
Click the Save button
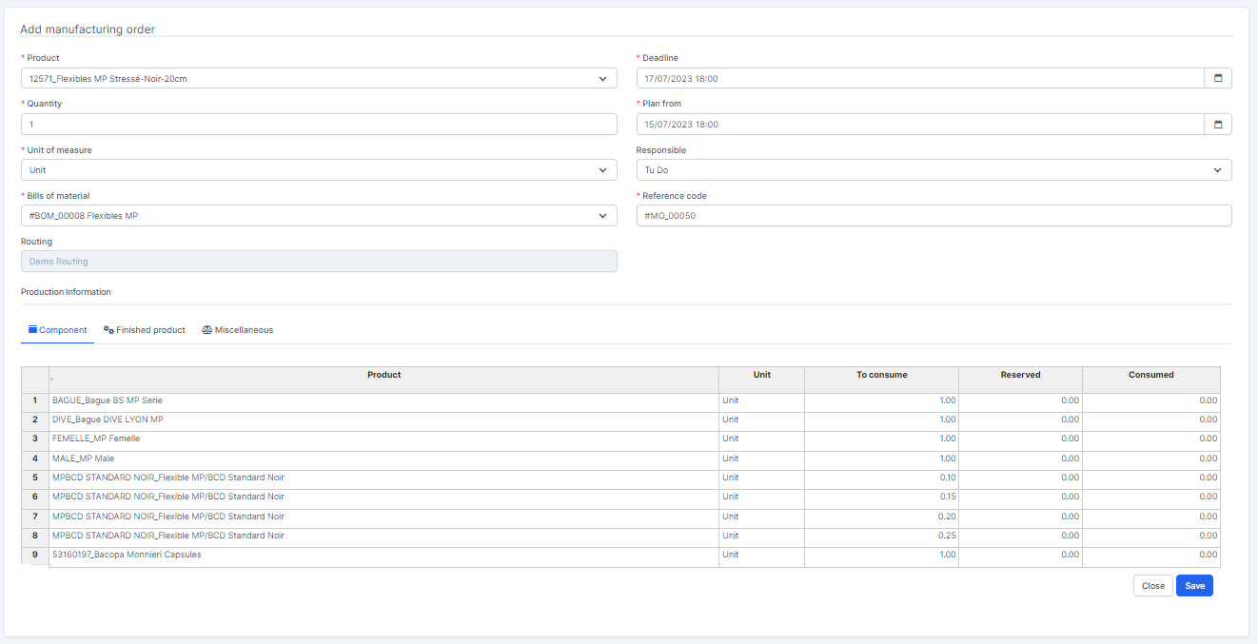point(1194,586)
